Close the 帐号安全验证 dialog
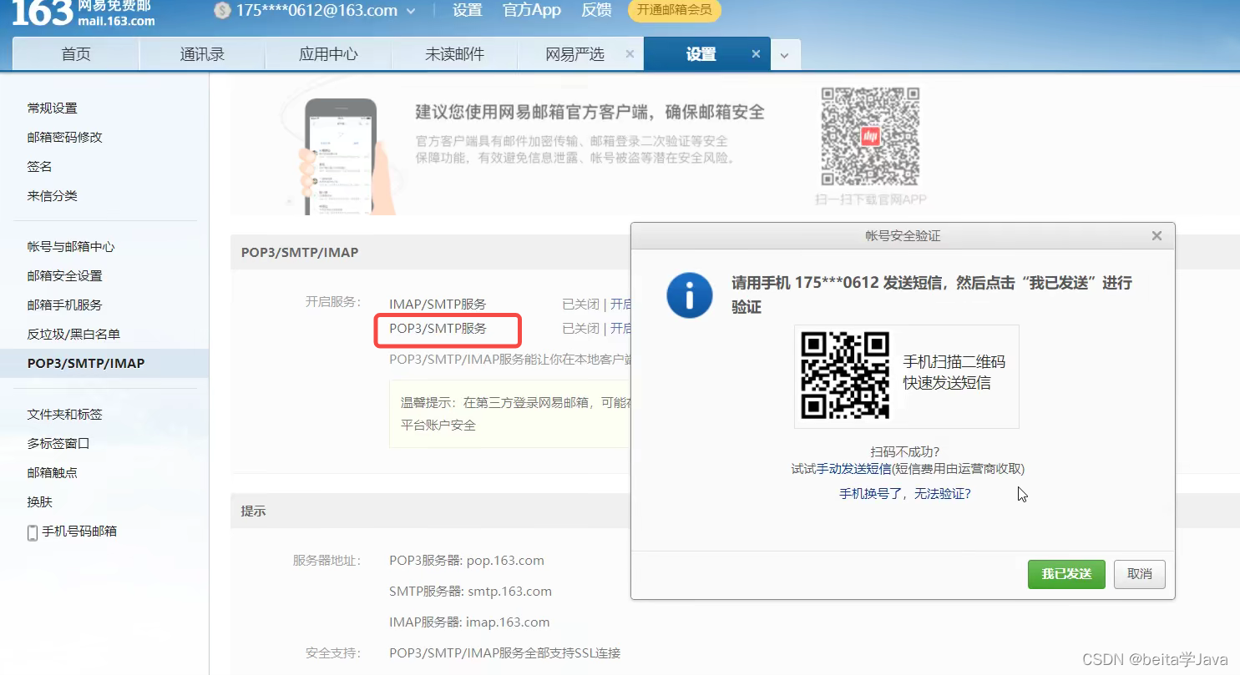 coord(1156,236)
